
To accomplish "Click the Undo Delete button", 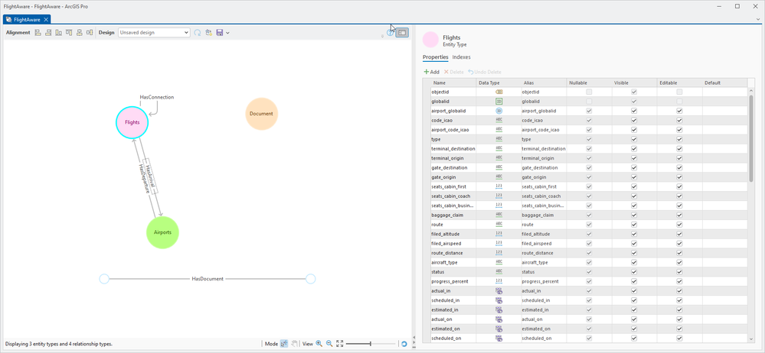I will (484, 72).
